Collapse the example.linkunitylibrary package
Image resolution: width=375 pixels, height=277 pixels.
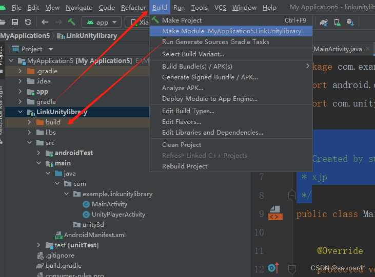67,194
